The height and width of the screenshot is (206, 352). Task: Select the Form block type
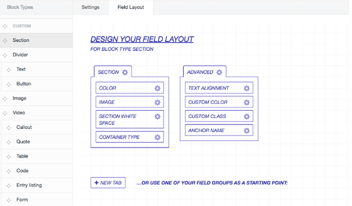pos(37,200)
